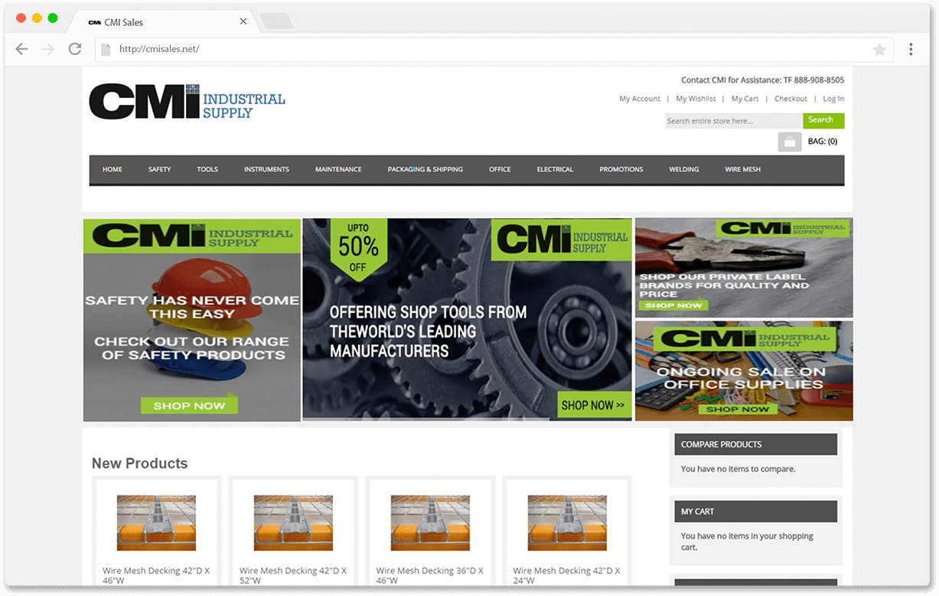Open TOOLS menu item
939x596 pixels.
(x=207, y=169)
